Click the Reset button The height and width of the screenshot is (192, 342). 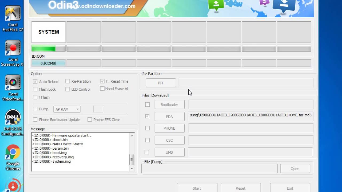[240, 188]
